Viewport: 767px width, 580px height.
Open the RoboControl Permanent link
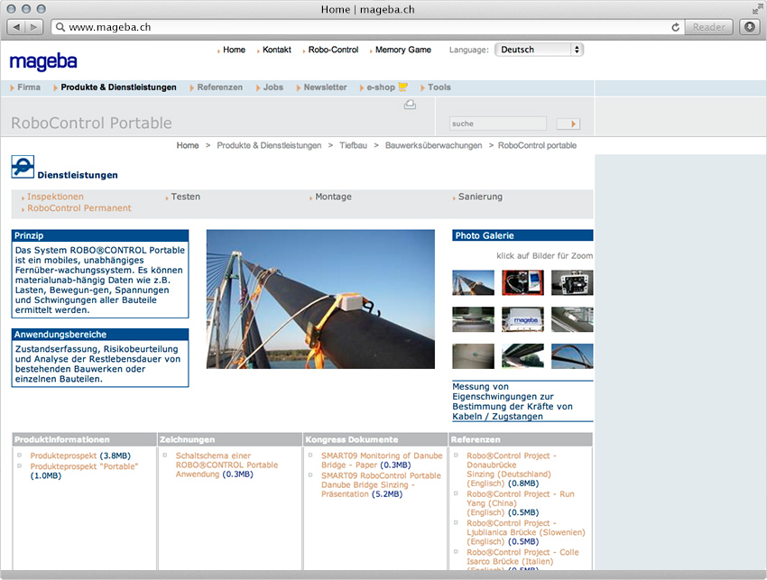(79, 208)
